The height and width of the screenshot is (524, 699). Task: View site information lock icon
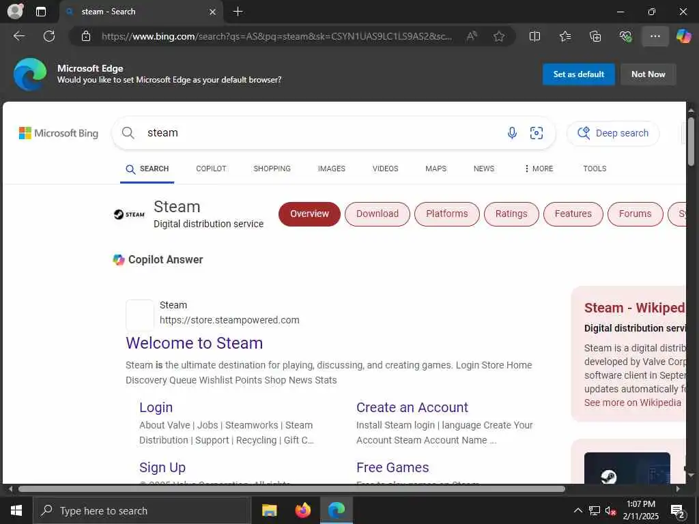86,36
